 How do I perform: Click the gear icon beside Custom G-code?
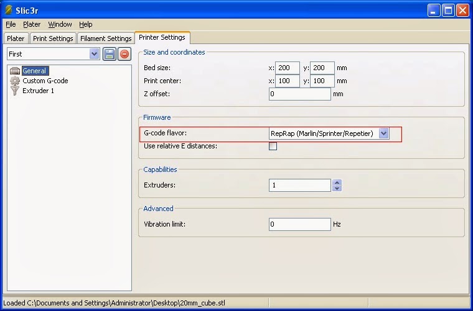point(15,81)
